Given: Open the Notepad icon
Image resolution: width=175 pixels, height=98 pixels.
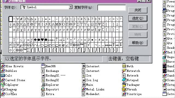Looking at the screenshot, I should click(124, 80).
